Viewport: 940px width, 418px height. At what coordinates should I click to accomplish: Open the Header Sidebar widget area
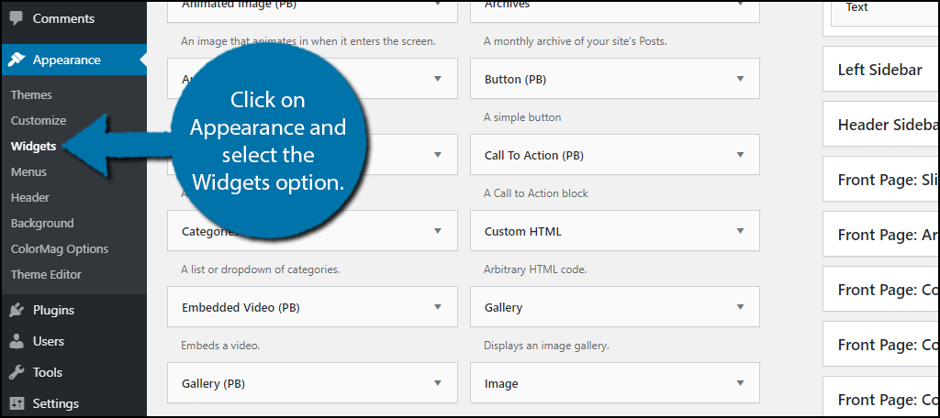pyautogui.click(x=880, y=125)
